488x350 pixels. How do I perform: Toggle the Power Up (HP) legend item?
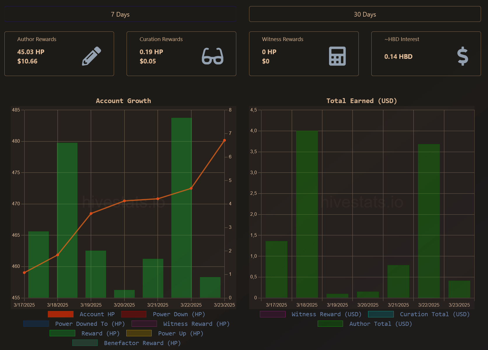[x=139, y=333]
